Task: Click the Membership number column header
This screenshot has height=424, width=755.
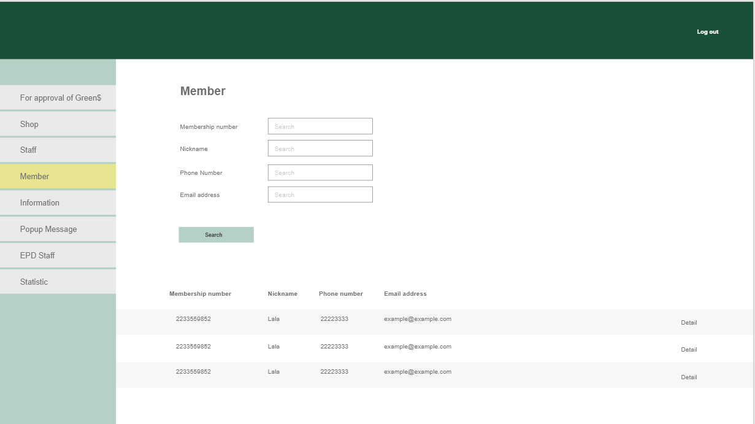Action: (200, 294)
